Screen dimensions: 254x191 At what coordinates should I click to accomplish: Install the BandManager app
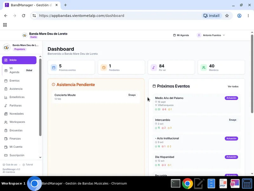tap(211, 16)
